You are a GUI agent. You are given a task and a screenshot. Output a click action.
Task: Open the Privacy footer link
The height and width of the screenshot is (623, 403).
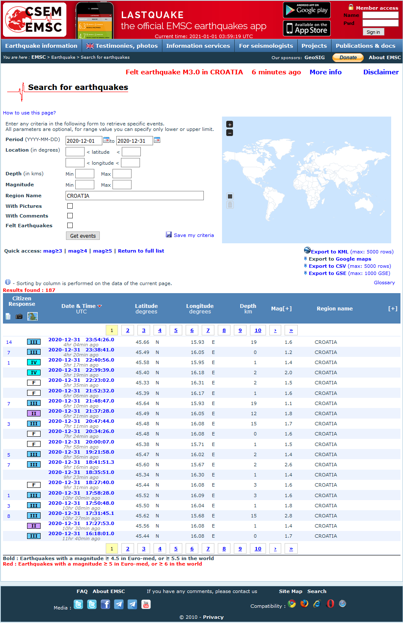(213, 617)
